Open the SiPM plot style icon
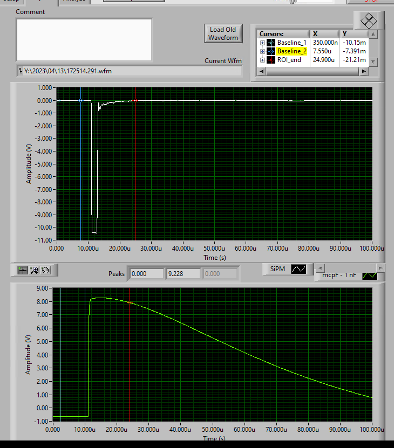Image resolution: width=394 pixels, height=448 pixels. tap(298, 269)
